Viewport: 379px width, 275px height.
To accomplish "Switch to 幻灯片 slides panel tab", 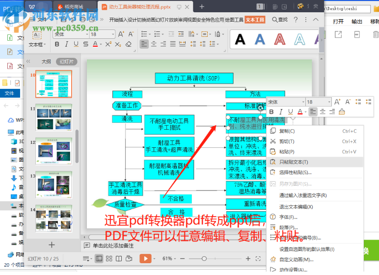I will [66, 62].
